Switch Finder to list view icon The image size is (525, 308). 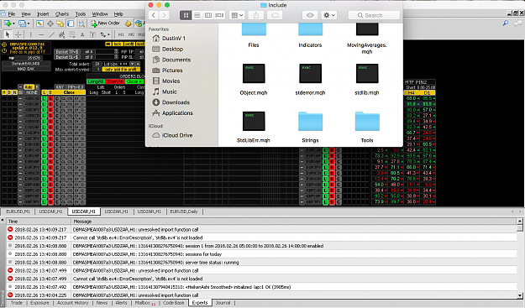coord(197,15)
